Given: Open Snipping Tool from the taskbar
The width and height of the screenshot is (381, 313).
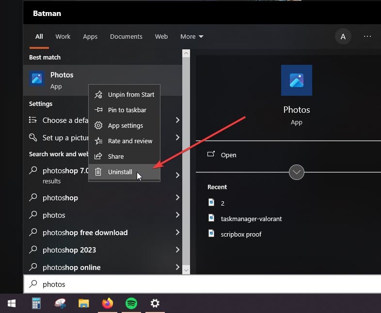Looking at the screenshot, I should coord(60,303).
